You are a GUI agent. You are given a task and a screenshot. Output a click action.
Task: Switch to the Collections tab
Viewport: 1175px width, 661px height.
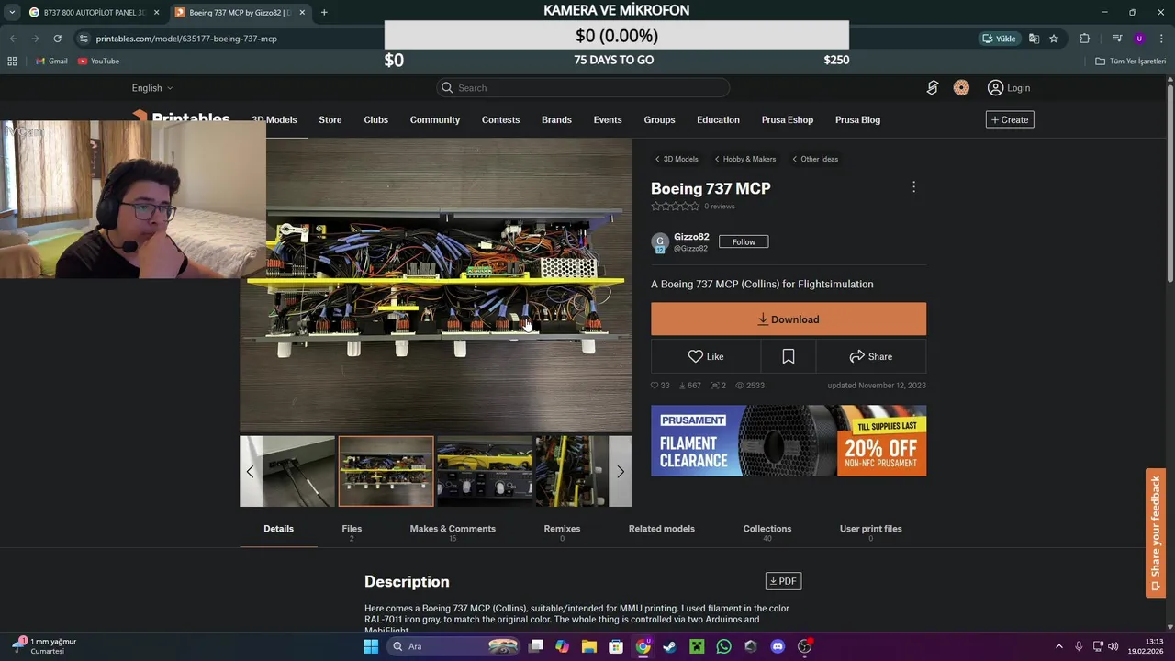pos(767,531)
